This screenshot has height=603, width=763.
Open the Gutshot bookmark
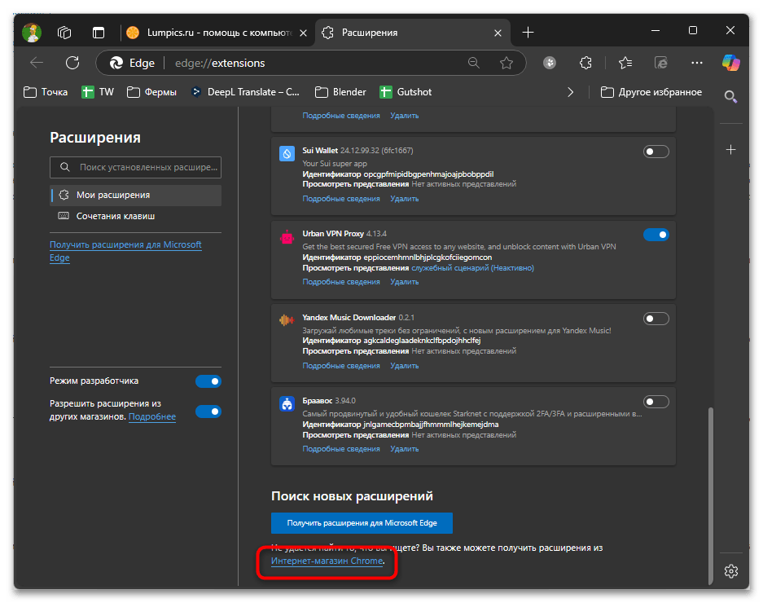[x=406, y=92]
